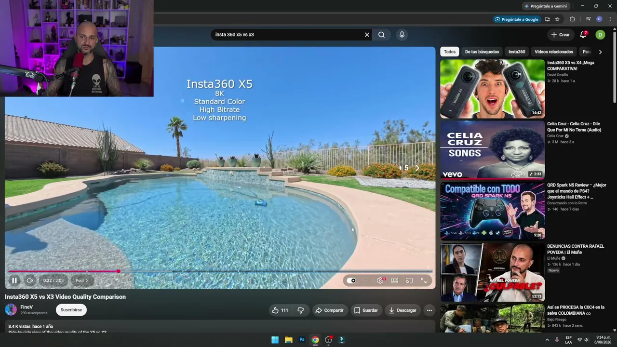
Task: Toggle the autoplay switch
Action: (351, 280)
